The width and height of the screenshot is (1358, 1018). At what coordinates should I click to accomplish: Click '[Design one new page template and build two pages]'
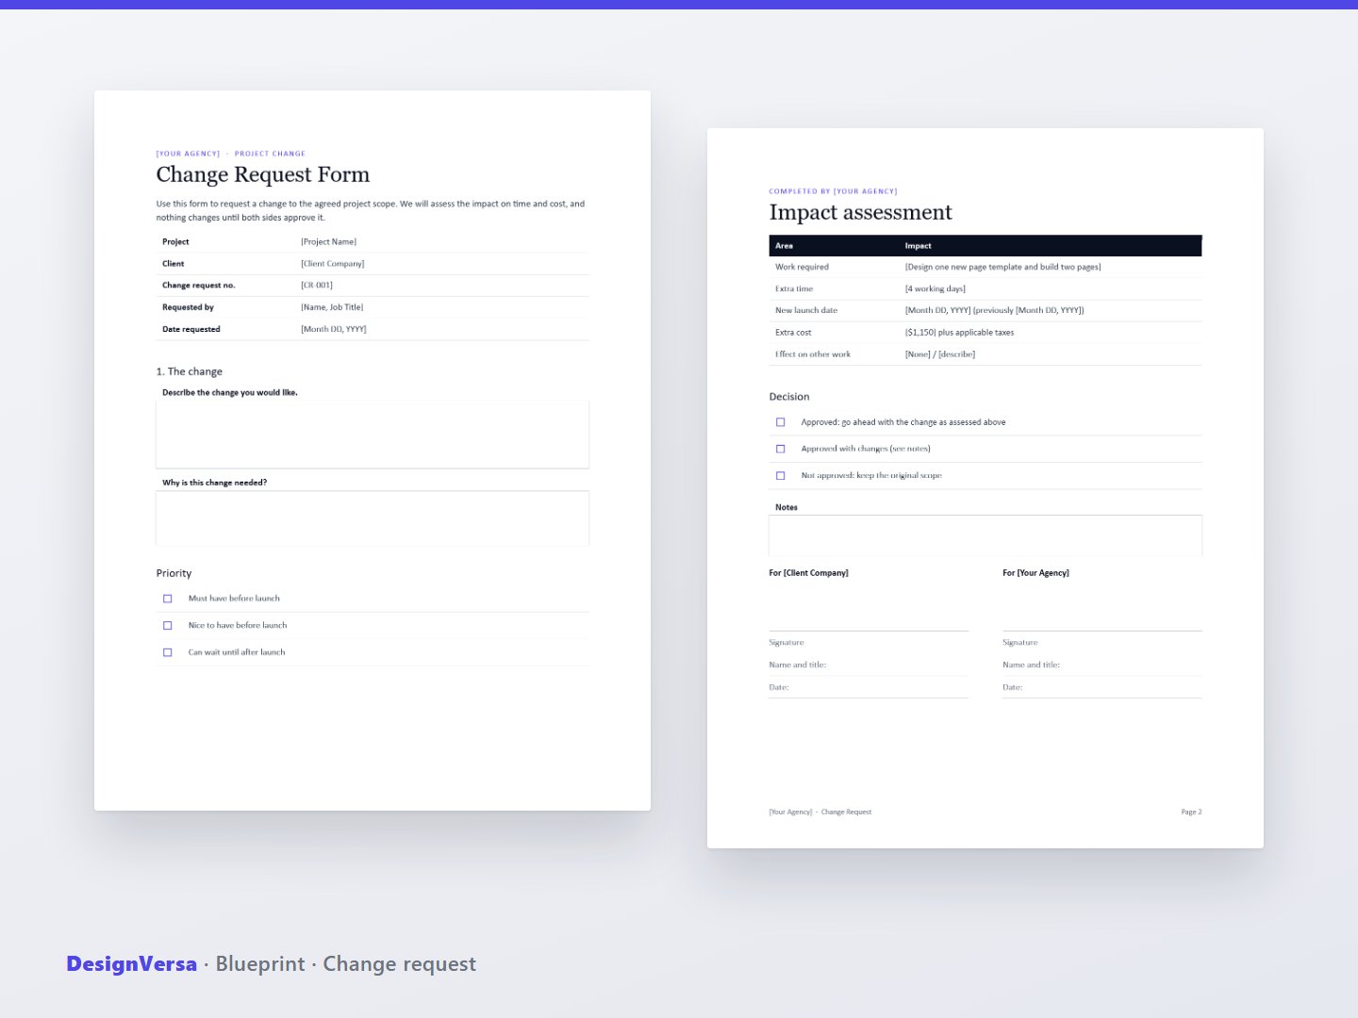tap(1002, 267)
